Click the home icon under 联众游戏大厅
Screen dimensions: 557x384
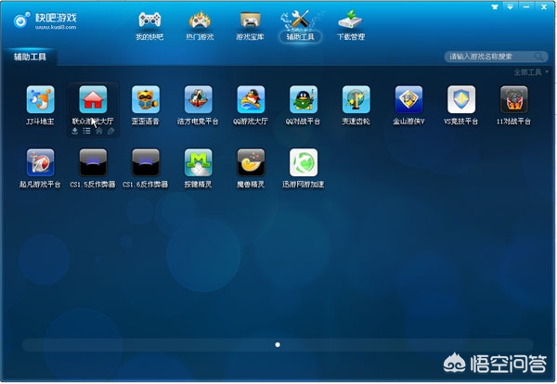(x=98, y=131)
